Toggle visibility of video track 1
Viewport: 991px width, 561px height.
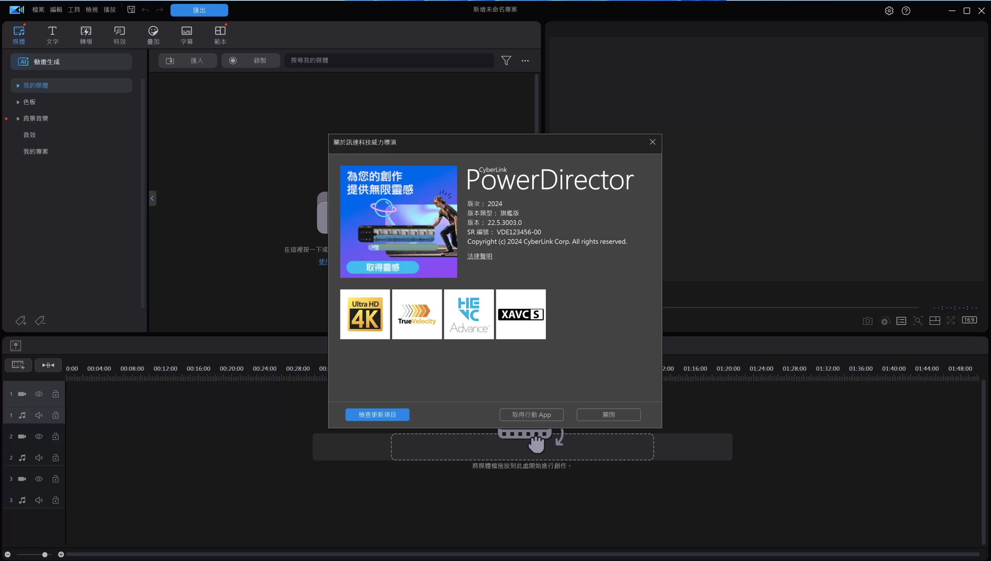[x=39, y=394]
